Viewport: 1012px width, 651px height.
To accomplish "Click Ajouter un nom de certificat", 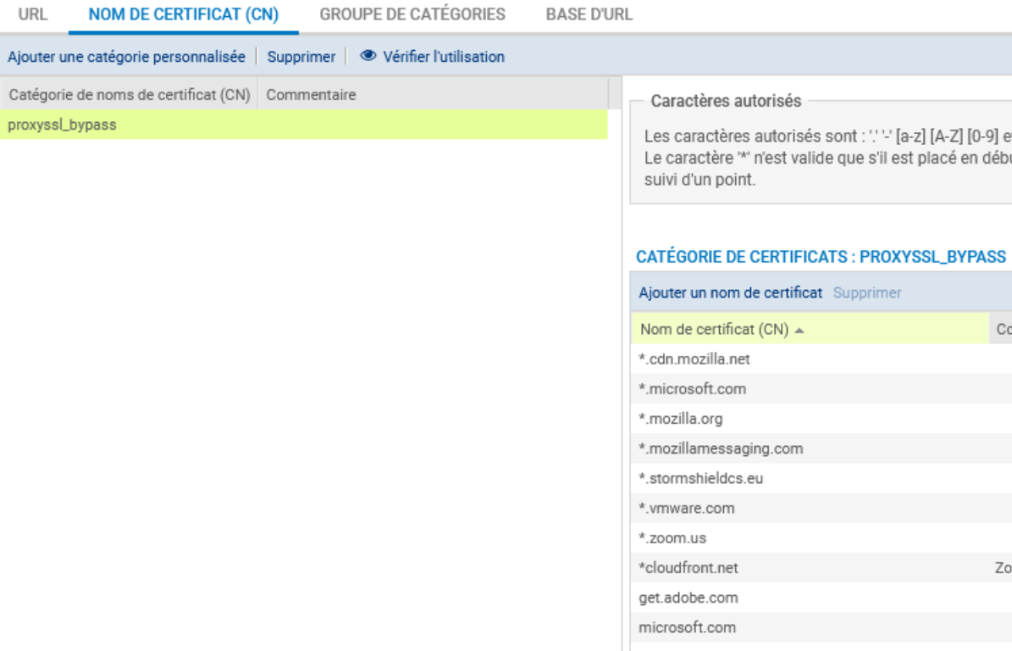I will 730,292.
